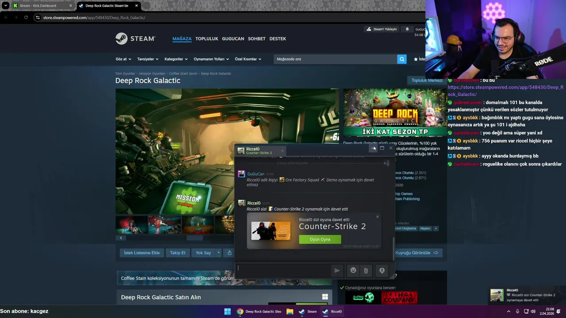Expand the Göz at menu
Screen dimensions: 566x318
(123, 59)
